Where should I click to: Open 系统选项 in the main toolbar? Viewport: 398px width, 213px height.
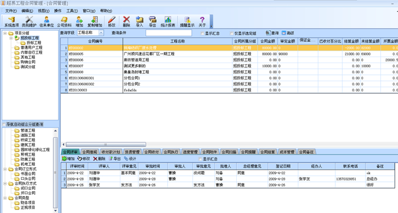click(x=11, y=22)
